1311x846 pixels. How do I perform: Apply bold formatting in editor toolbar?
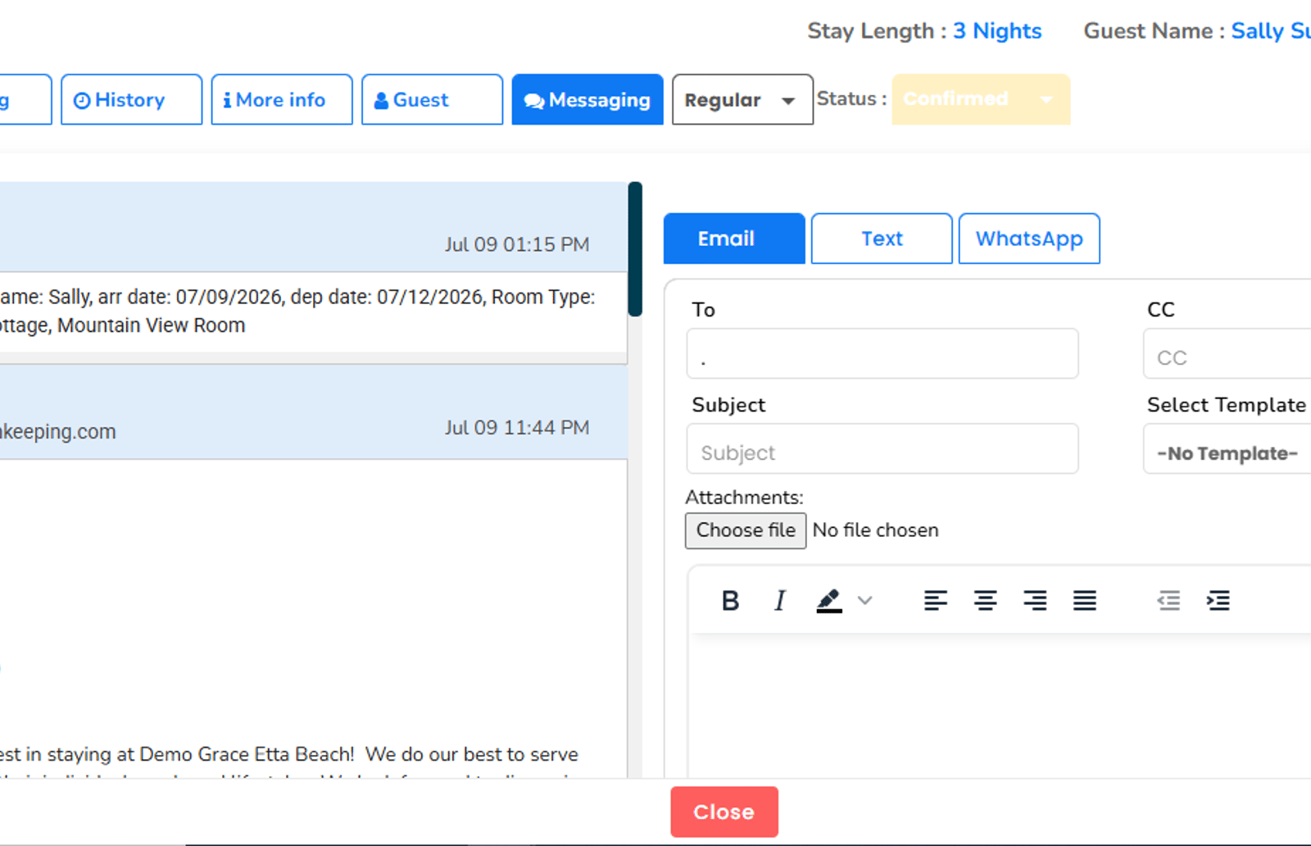[x=730, y=601]
